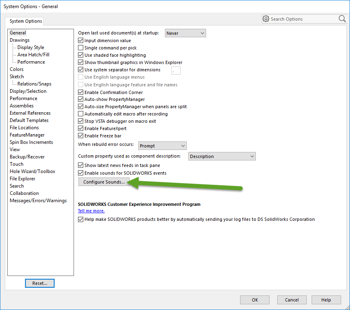
Task: Open custom property 'Description' dropdown
Action: click(x=222, y=156)
